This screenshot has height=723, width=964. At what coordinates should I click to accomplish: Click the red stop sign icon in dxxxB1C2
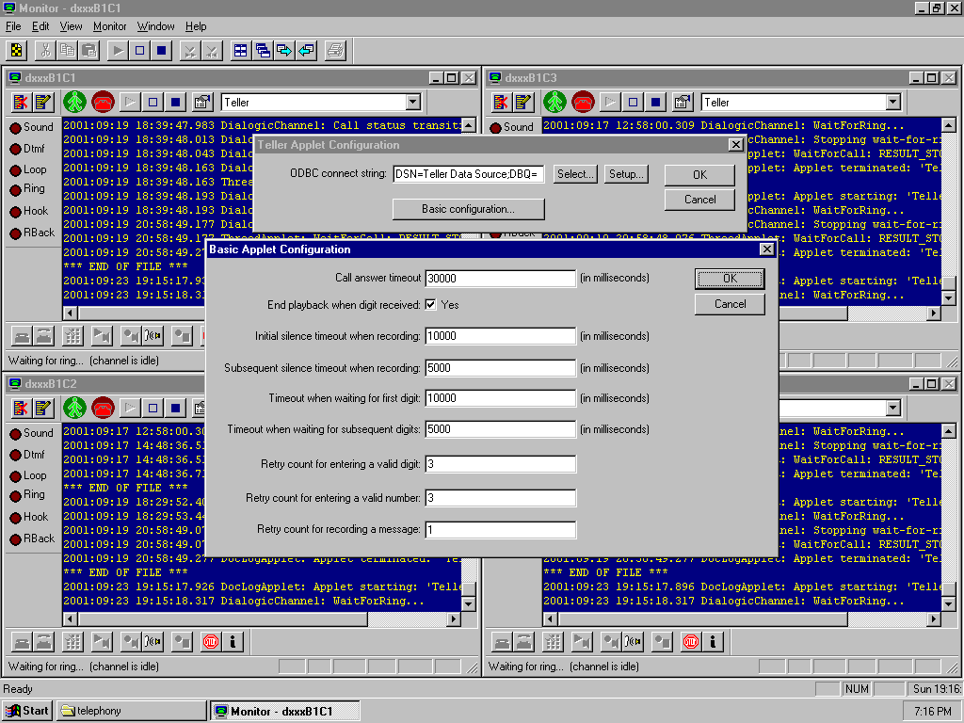pos(210,642)
